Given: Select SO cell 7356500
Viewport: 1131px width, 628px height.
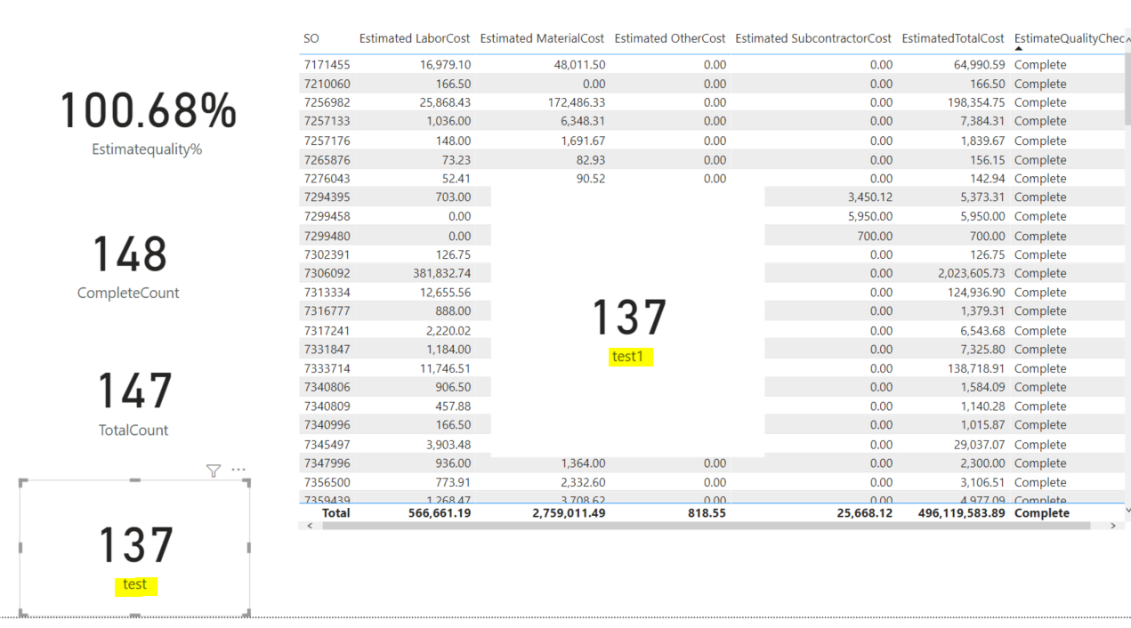Looking at the screenshot, I should 327,482.
